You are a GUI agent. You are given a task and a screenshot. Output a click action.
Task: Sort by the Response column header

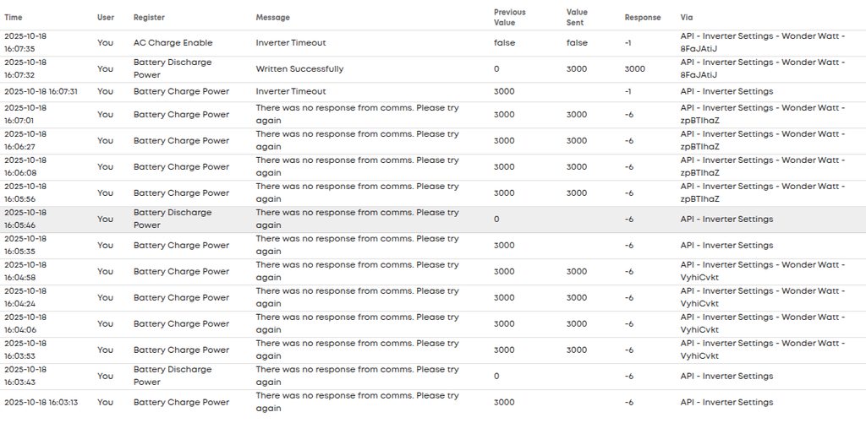[642, 17]
